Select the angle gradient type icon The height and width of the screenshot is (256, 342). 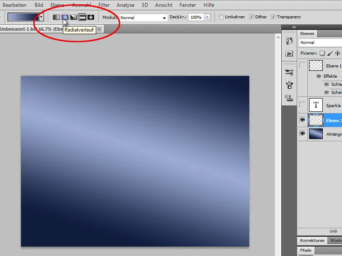74,17
